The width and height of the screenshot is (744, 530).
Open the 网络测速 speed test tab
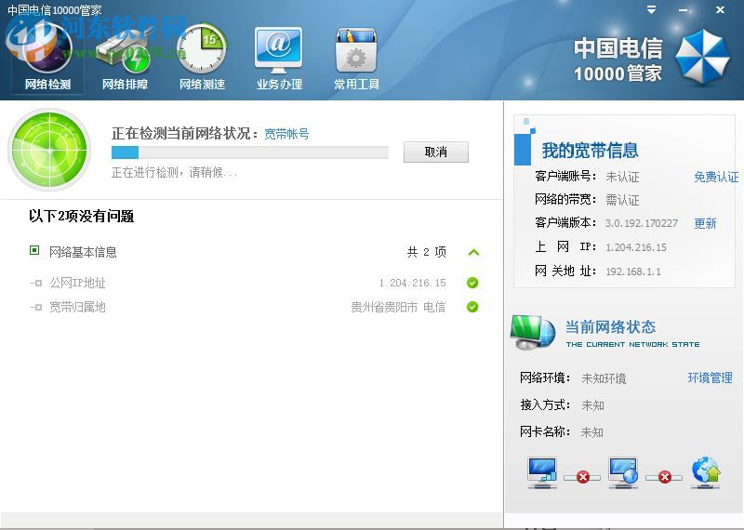click(x=202, y=59)
